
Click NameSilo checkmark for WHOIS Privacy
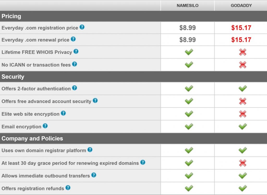[x=189, y=52]
